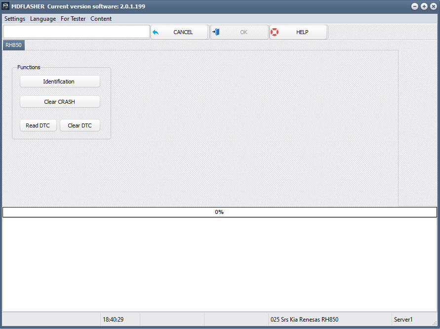Focus the empty text field beside CANCEL

click(x=77, y=32)
